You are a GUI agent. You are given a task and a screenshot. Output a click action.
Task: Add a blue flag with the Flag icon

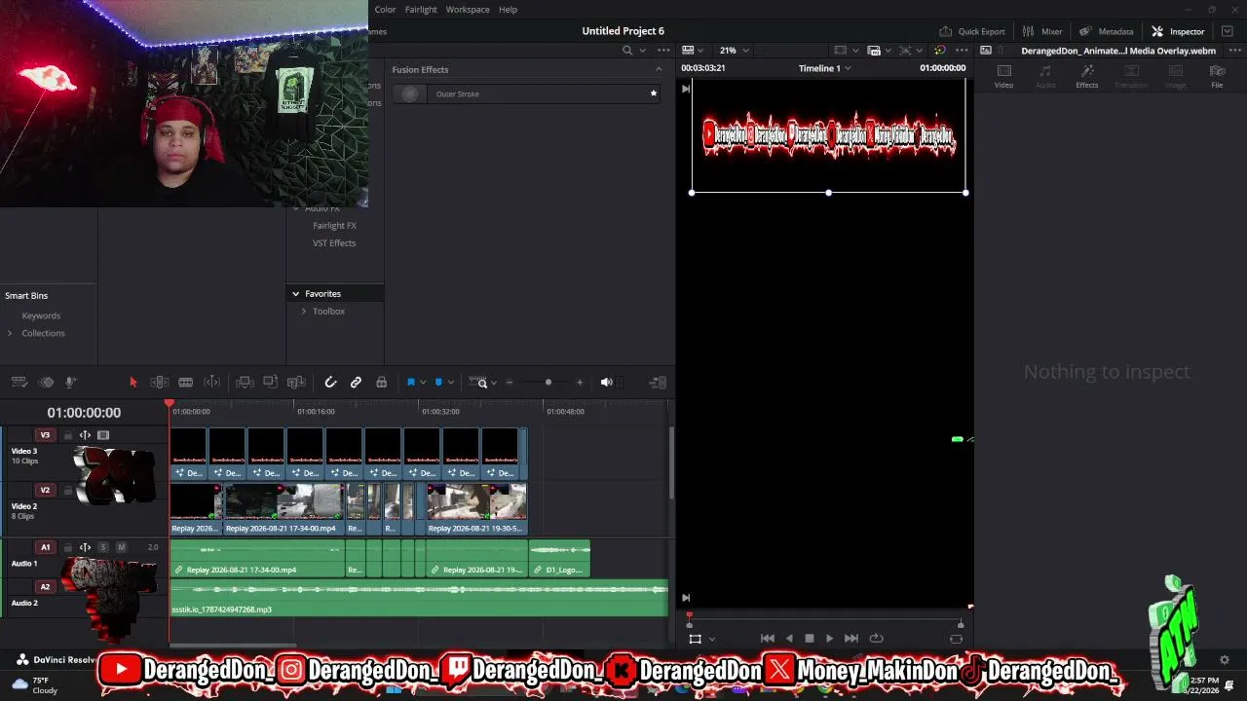[411, 383]
